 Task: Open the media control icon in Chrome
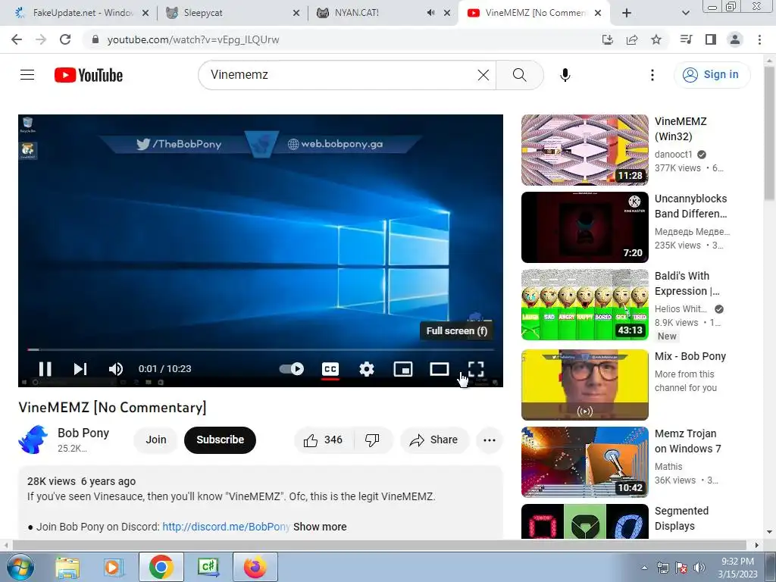(x=686, y=39)
